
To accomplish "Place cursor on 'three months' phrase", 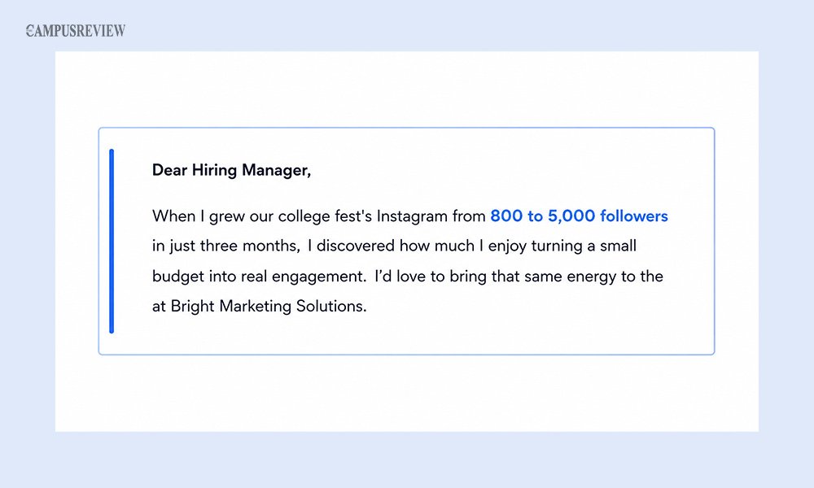I will (248, 246).
